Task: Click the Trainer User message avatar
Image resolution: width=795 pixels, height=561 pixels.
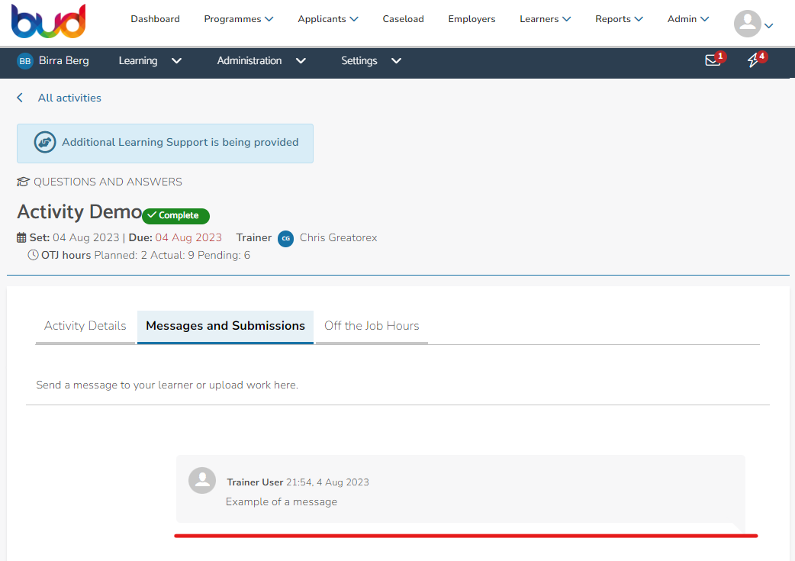Action: [201, 481]
